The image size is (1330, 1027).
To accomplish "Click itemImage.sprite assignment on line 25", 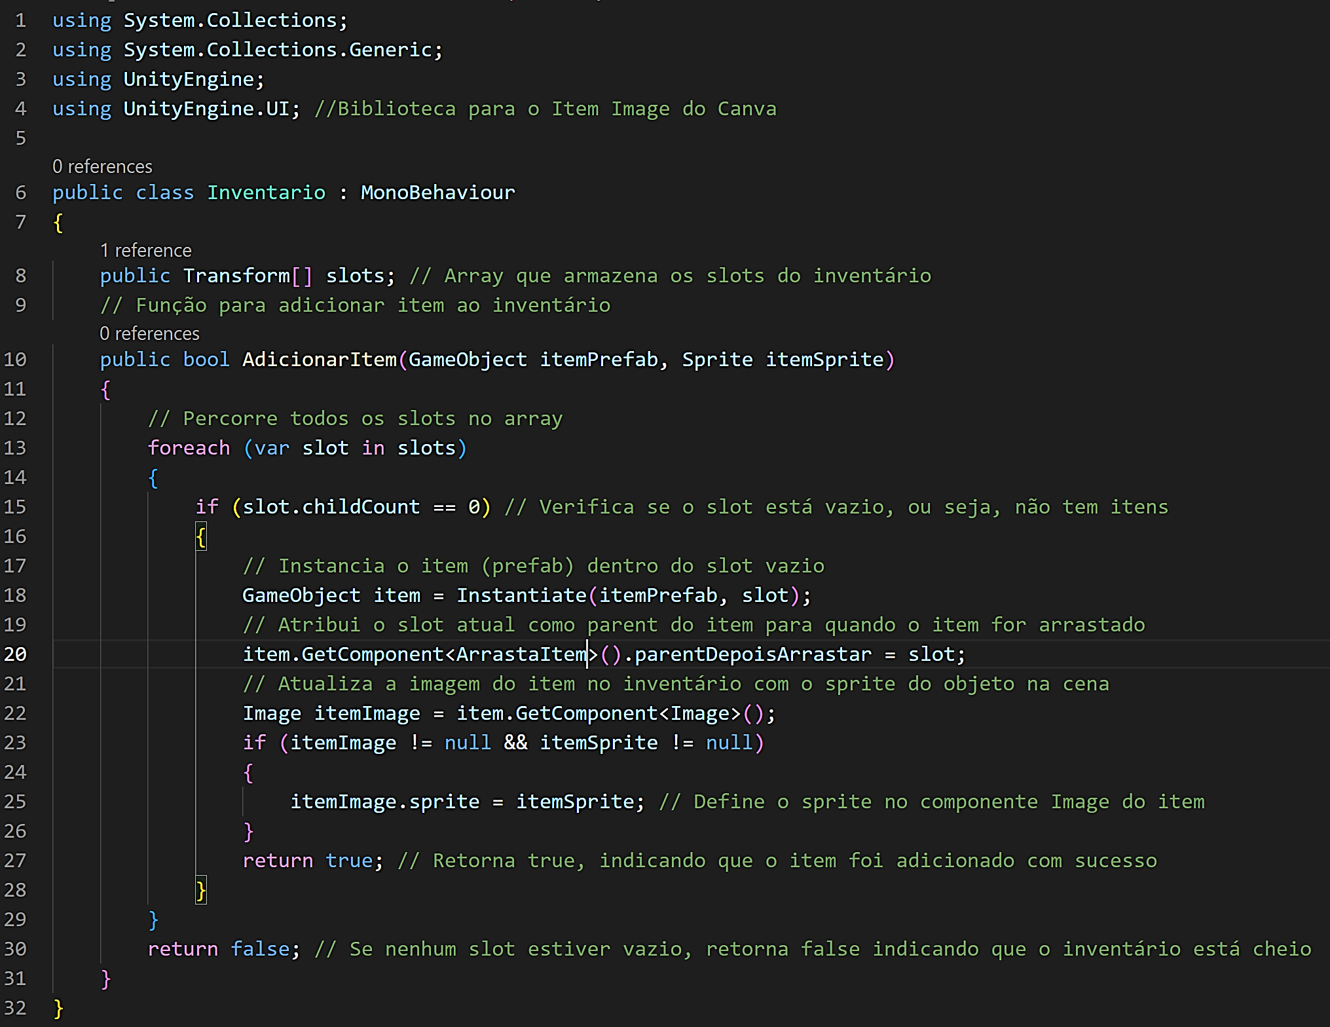I will click(x=384, y=802).
